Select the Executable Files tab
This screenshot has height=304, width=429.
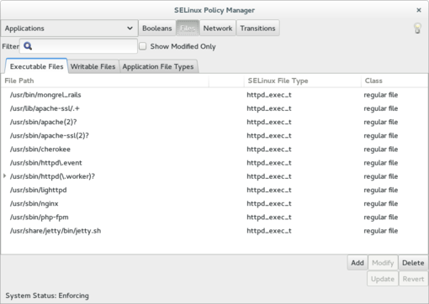pyautogui.click(x=36, y=66)
